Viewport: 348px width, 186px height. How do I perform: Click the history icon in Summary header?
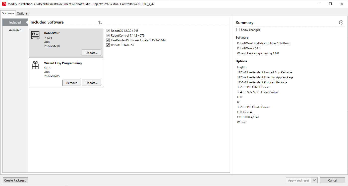(341, 23)
